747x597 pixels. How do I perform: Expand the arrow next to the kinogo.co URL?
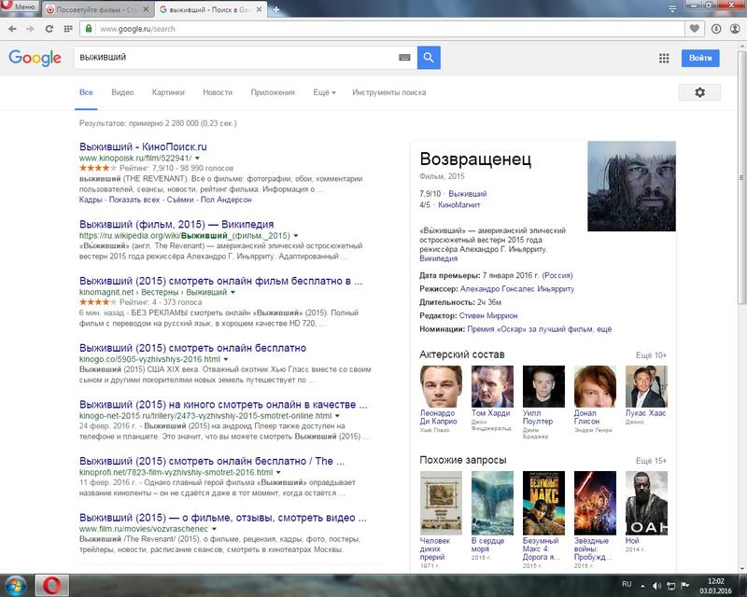pos(226,359)
